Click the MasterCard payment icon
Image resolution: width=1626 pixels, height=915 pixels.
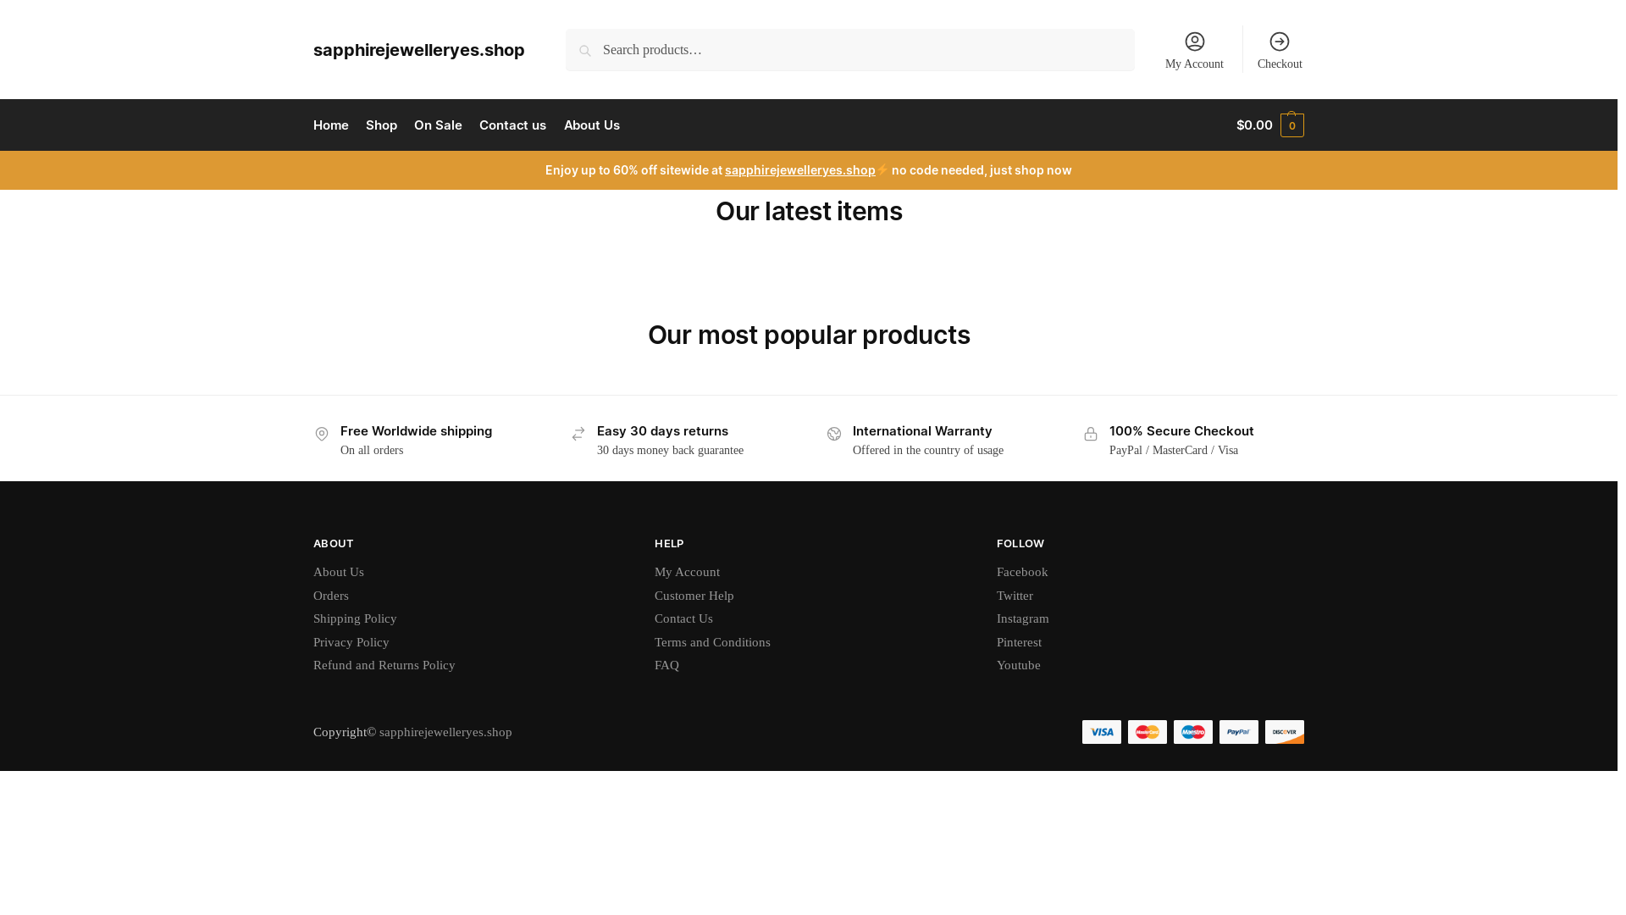pyautogui.click(x=1148, y=732)
